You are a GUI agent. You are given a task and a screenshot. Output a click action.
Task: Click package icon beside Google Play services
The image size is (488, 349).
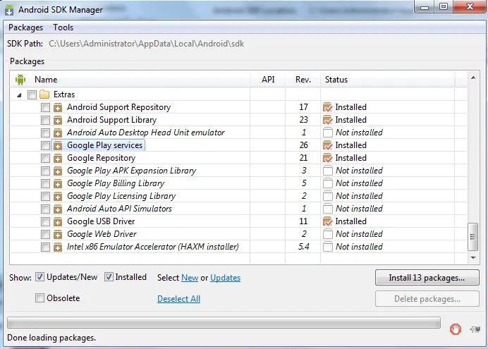[x=58, y=145]
